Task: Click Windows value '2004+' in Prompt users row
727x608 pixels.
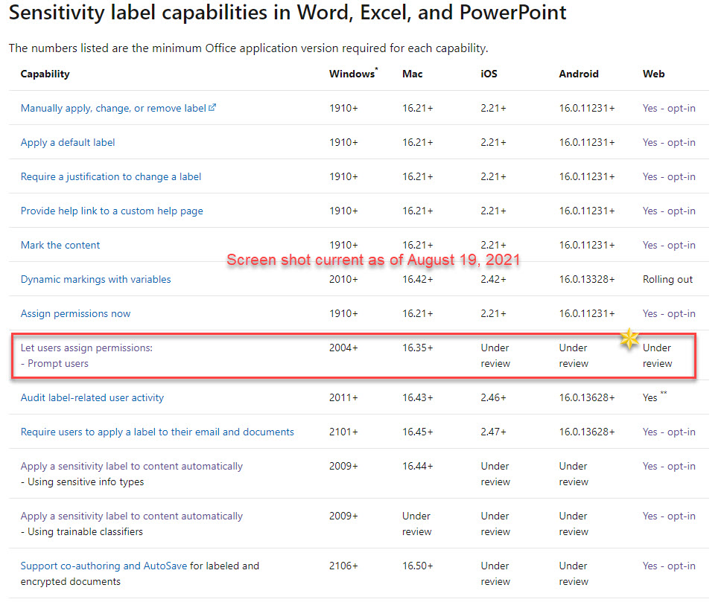Action: pos(343,348)
